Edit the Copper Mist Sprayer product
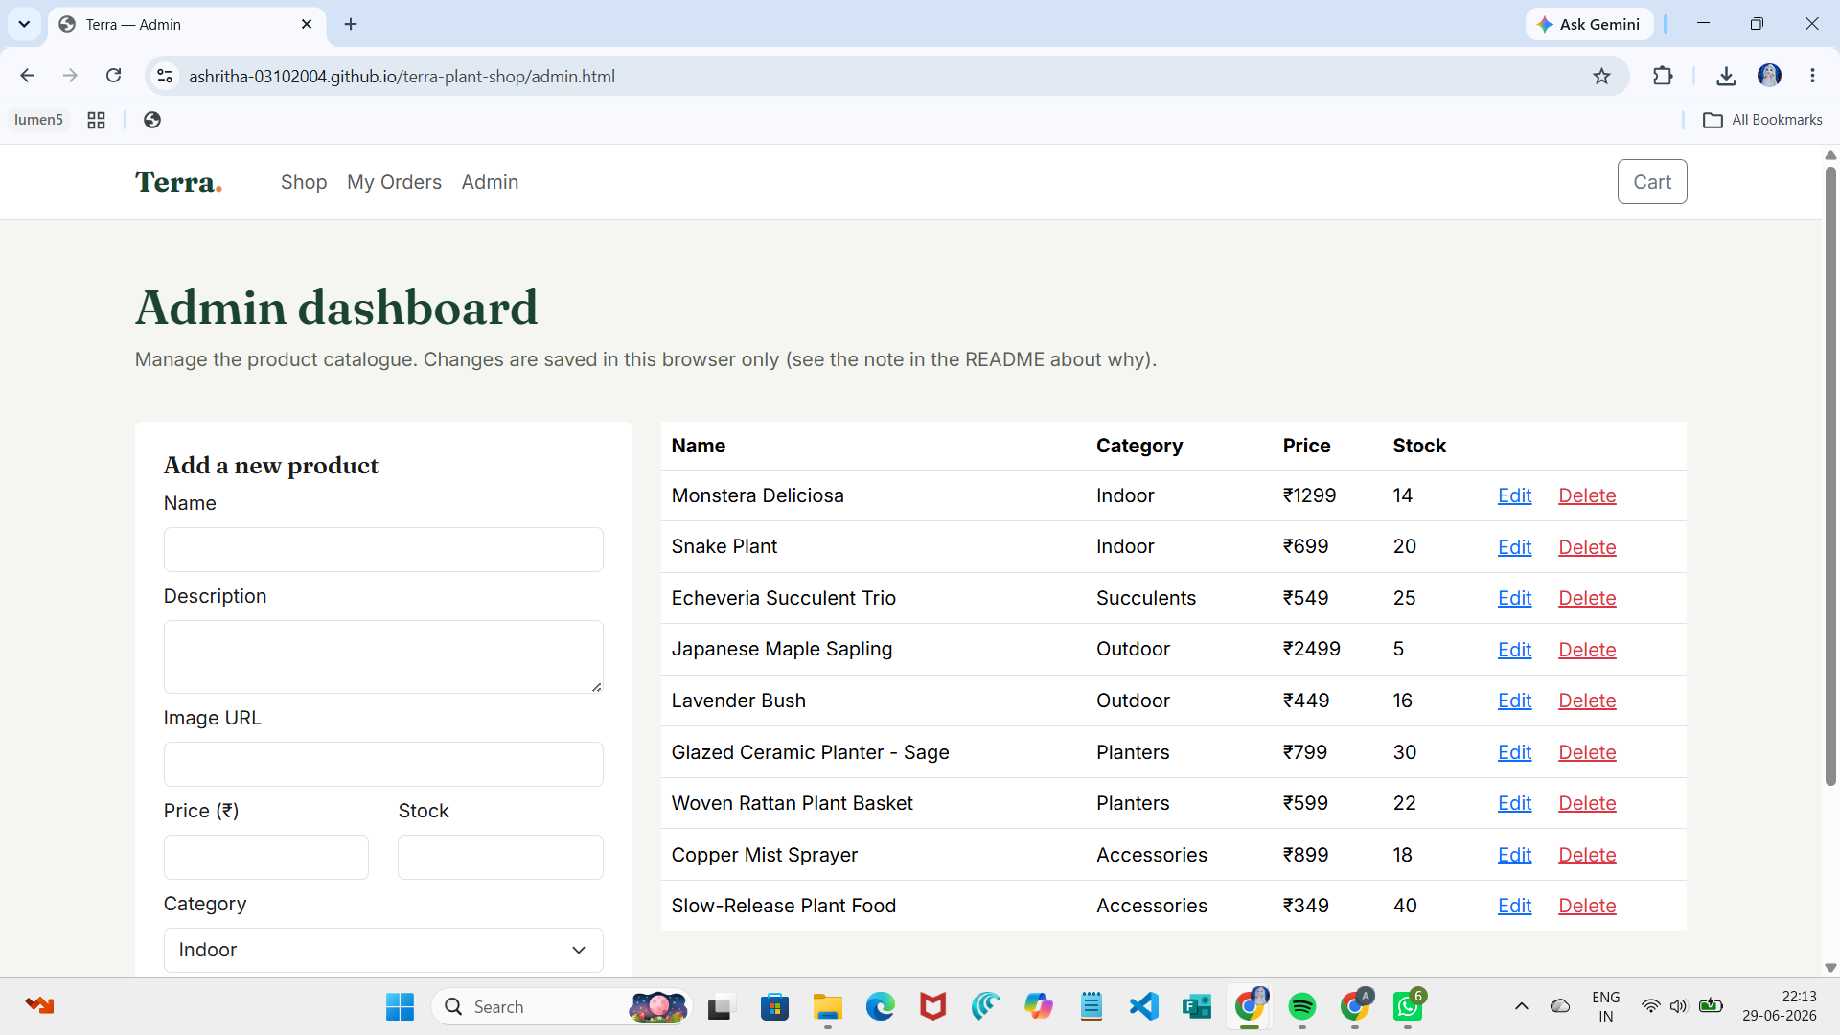Screen dimensions: 1840x1035 [x=1514, y=855]
